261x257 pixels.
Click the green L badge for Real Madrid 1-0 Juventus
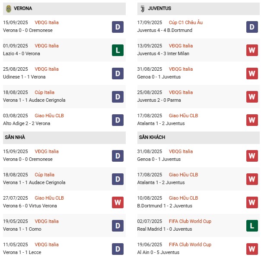click(x=252, y=226)
